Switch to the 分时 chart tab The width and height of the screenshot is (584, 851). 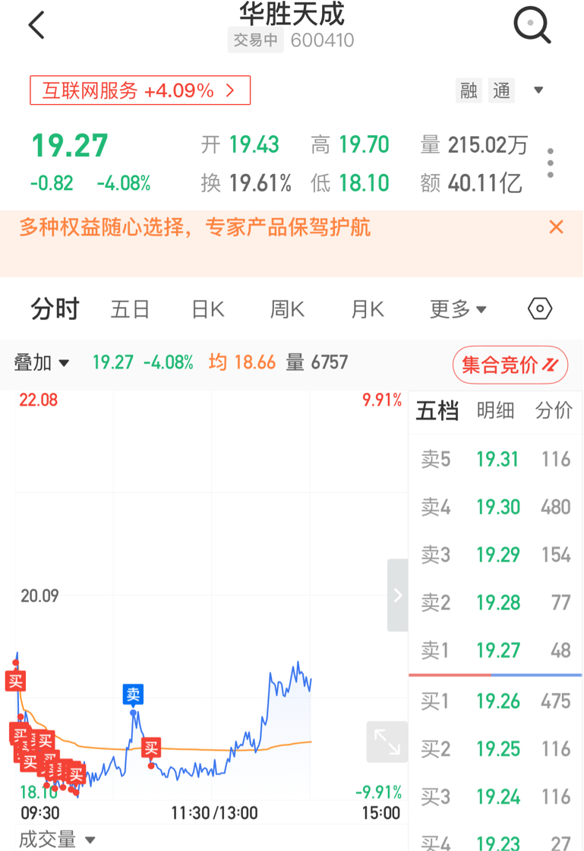pos(55,309)
